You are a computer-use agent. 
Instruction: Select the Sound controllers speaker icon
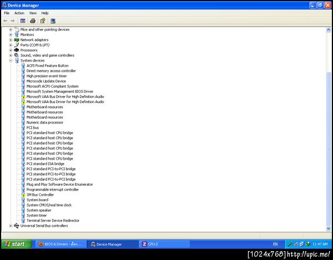click(x=17, y=55)
